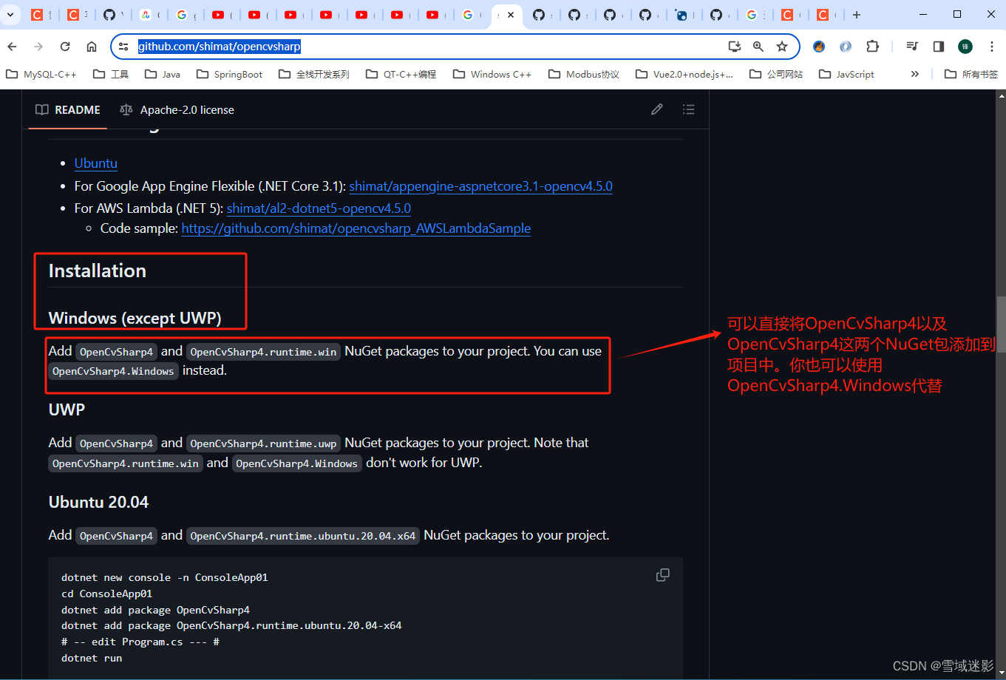Click OpenCvSharp4.runtime.win in Windows section

263,352
